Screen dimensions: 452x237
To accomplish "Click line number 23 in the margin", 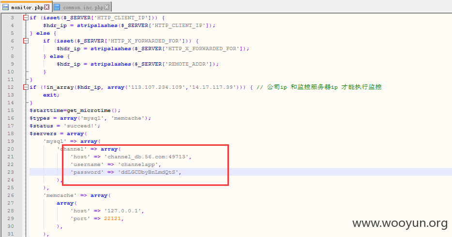I will (10, 172).
